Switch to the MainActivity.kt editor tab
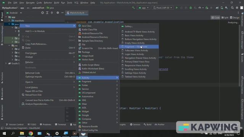The height and width of the screenshot is (137, 244). [77, 13]
